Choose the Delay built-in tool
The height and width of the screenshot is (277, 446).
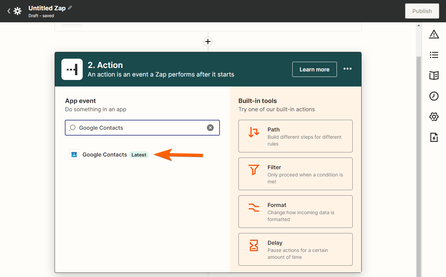295,249
